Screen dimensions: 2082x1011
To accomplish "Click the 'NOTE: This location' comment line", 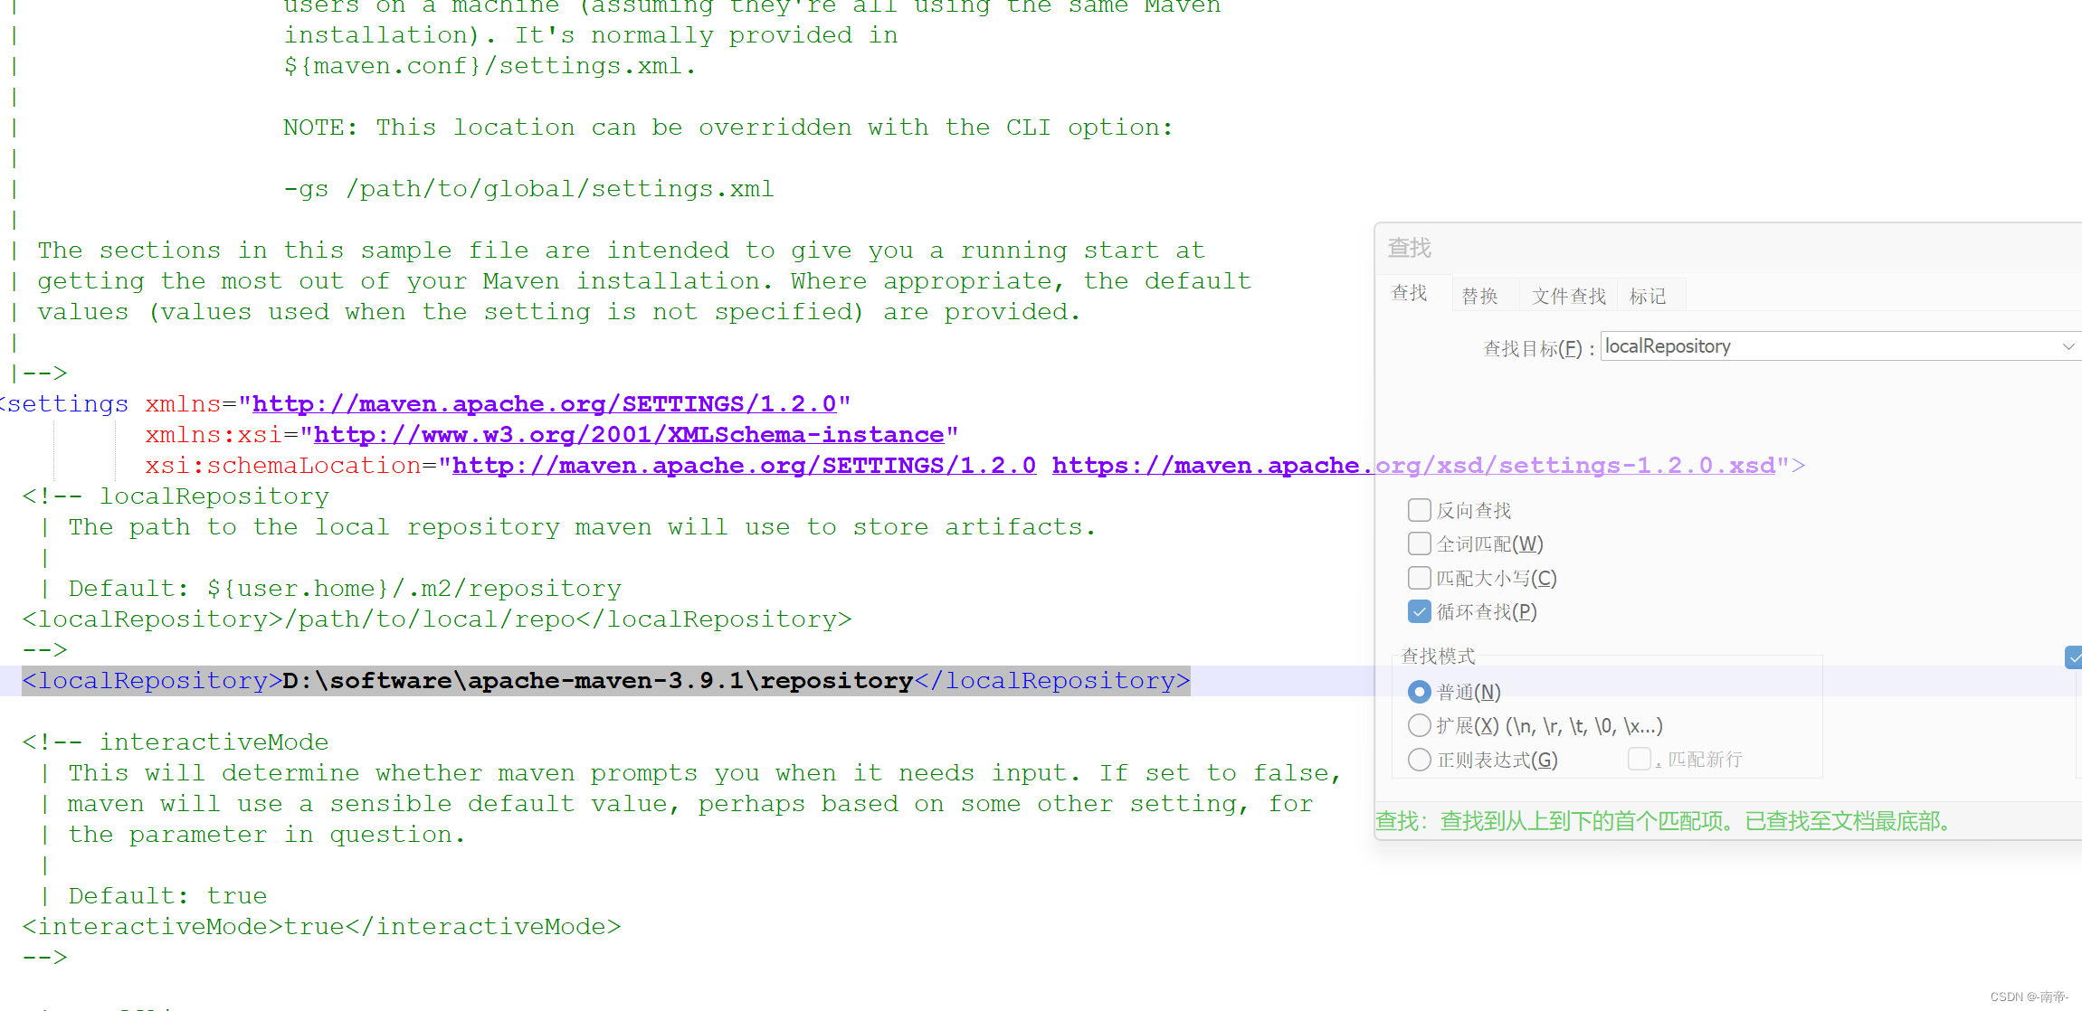I will [728, 128].
